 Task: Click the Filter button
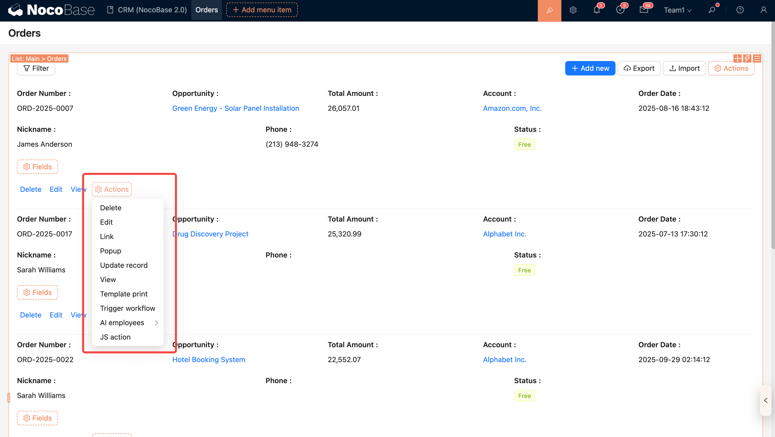(36, 68)
